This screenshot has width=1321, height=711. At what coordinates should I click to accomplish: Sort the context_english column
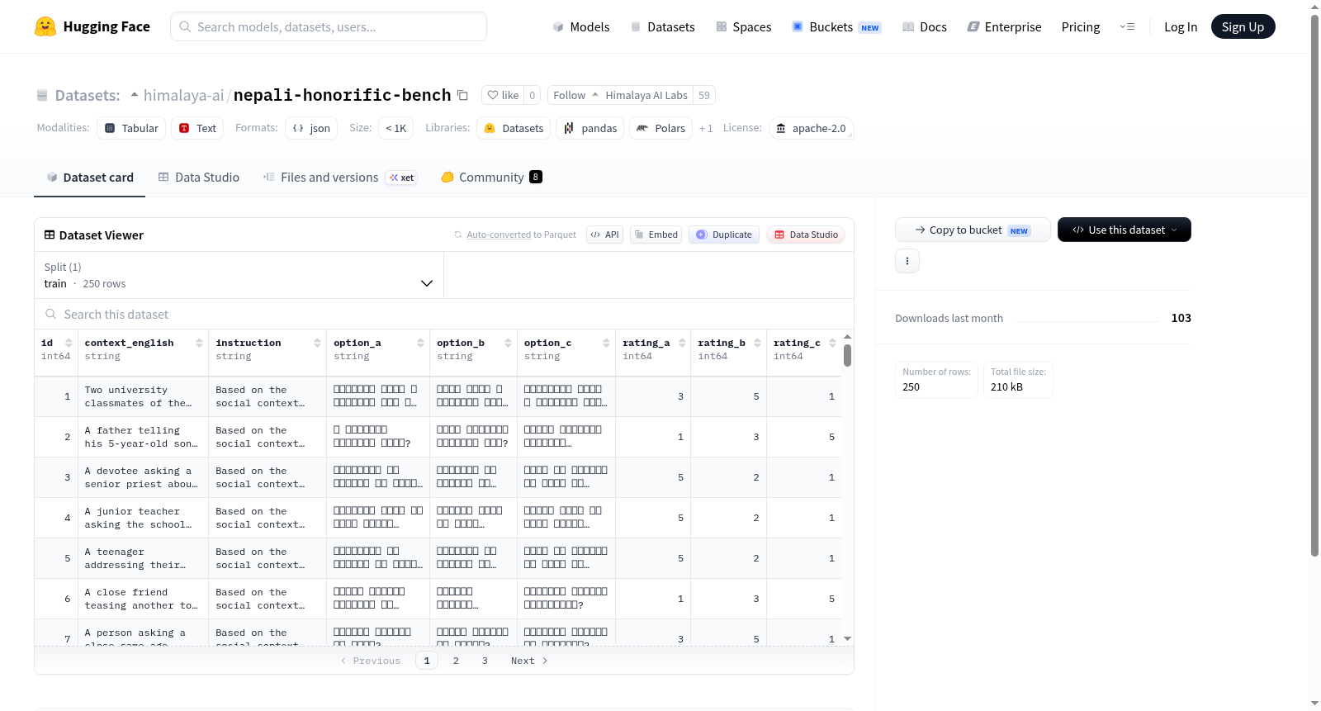click(x=199, y=343)
